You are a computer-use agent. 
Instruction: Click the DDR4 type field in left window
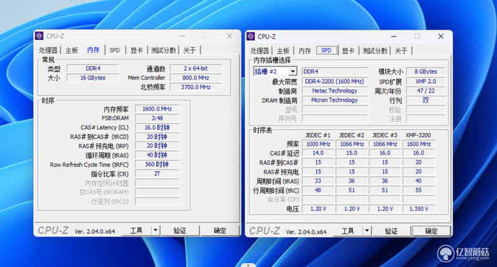[x=93, y=68]
